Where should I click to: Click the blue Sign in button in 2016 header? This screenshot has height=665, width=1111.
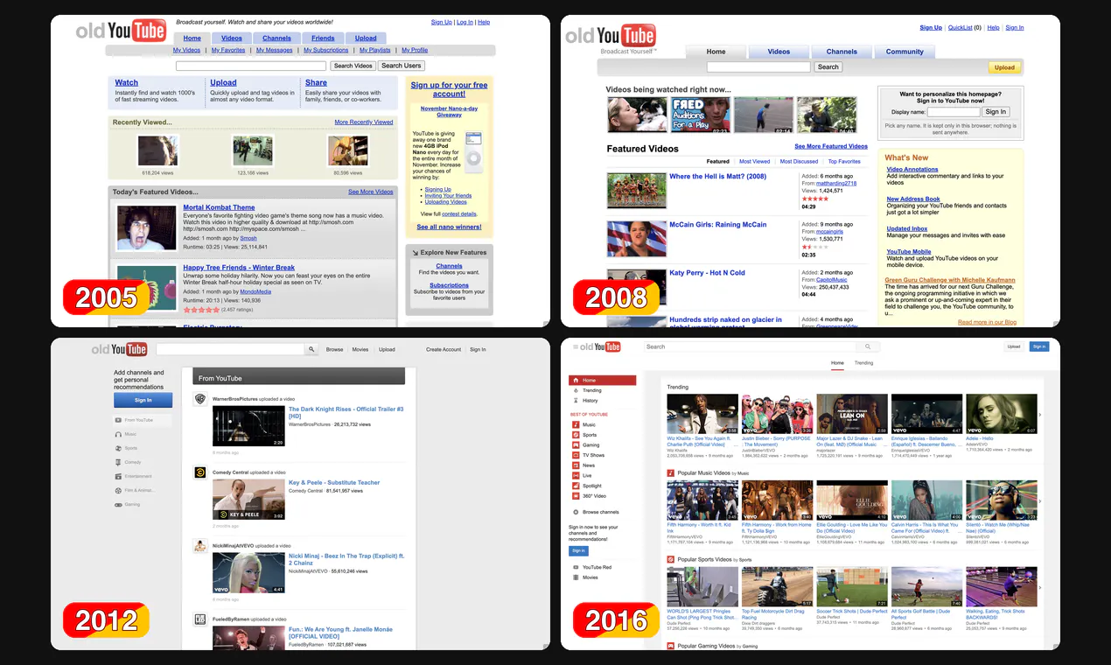pyautogui.click(x=1038, y=346)
